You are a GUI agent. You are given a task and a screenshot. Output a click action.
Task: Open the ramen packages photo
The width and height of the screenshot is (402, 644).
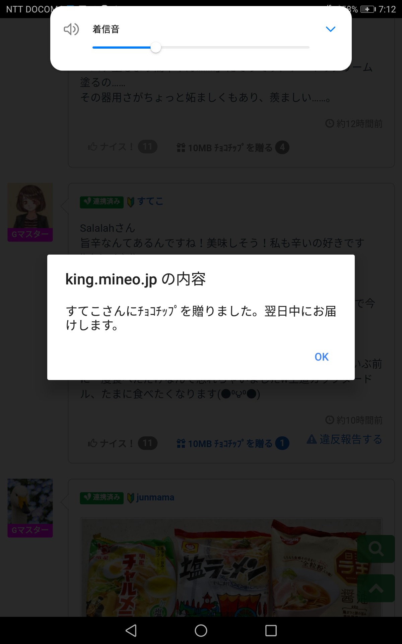231,568
